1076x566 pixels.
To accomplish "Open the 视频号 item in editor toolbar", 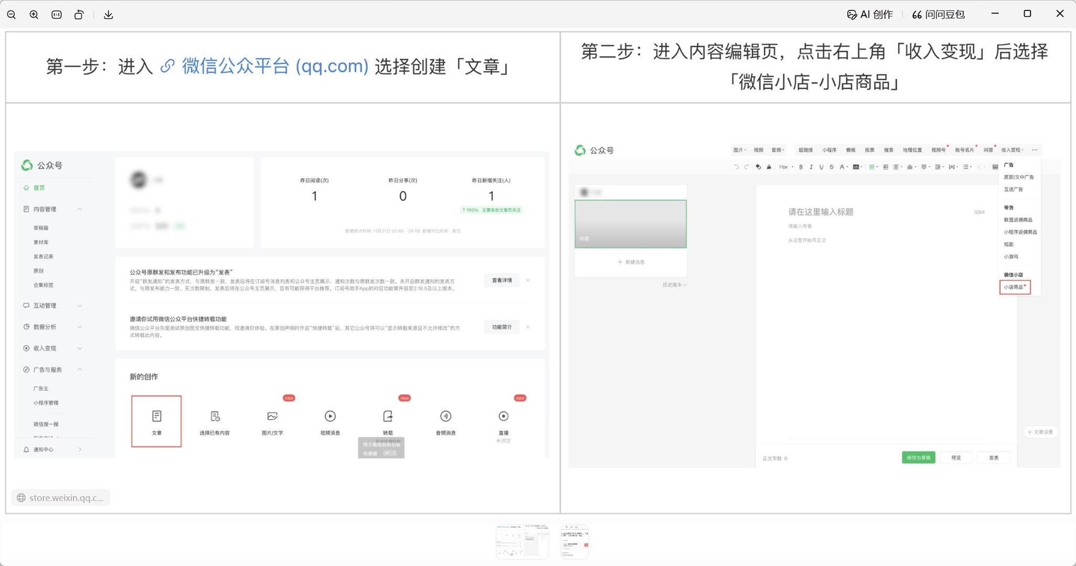I will coord(938,150).
